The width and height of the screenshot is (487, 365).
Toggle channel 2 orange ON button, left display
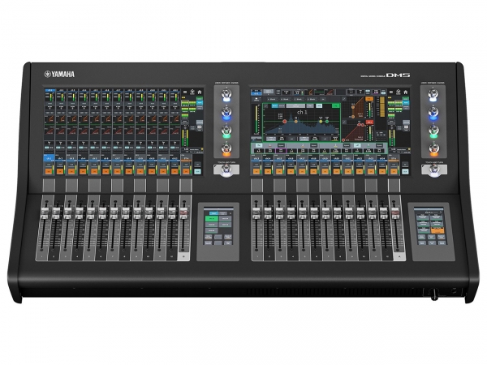(60, 171)
